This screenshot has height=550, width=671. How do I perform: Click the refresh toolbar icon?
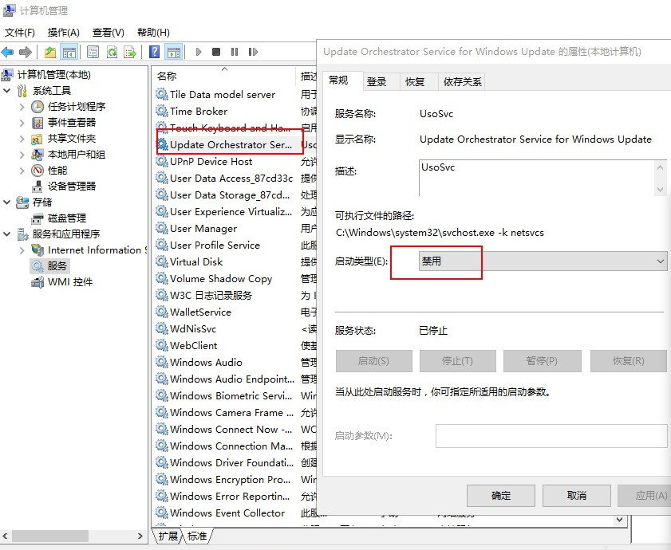coord(112,53)
